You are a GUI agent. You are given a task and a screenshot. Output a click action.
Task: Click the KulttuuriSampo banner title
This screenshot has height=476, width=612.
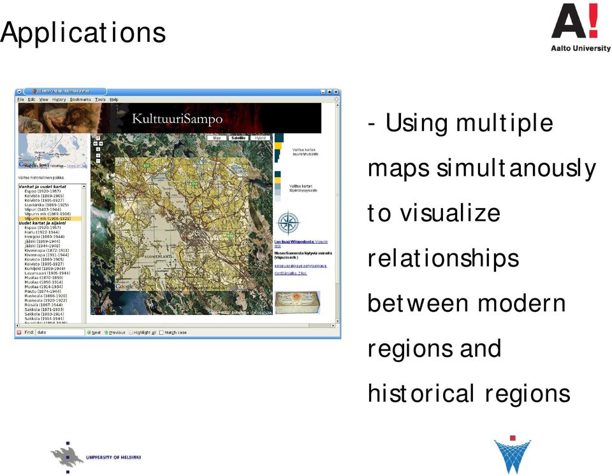pyautogui.click(x=177, y=119)
